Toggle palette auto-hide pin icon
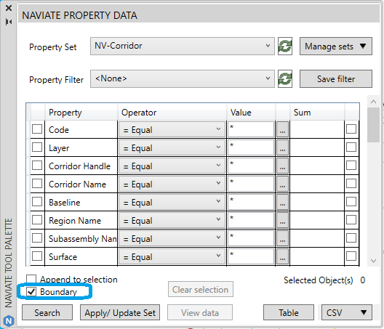The width and height of the screenshot is (384, 329). point(9,22)
